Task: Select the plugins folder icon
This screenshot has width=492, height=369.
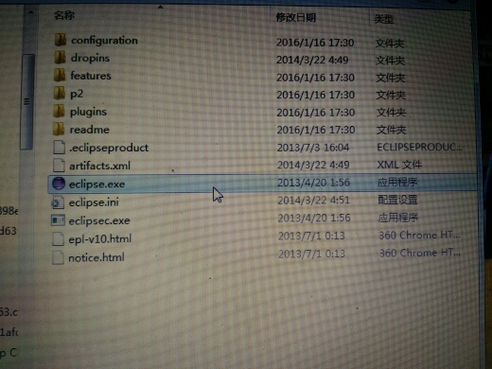Action: [x=59, y=111]
